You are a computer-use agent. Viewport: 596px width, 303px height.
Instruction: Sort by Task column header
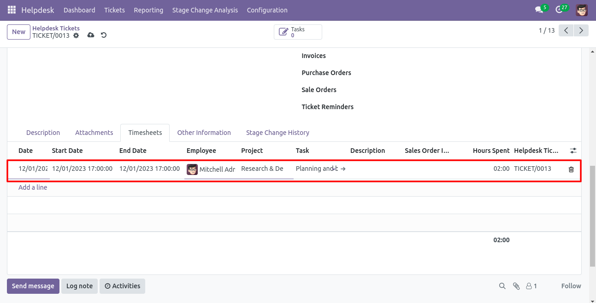click(302, 151)
